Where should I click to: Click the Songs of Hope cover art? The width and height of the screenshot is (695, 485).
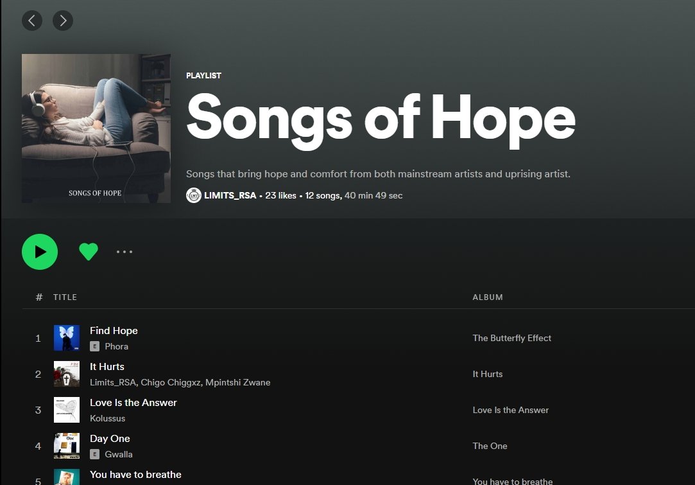point(96,128)
